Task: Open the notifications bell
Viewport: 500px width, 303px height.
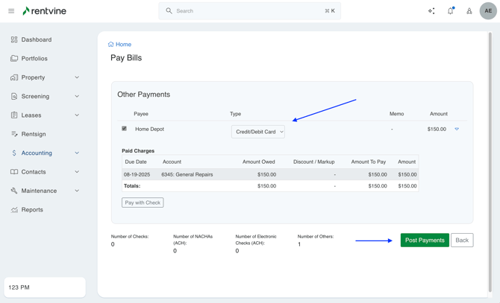Action: pos(450,11)
